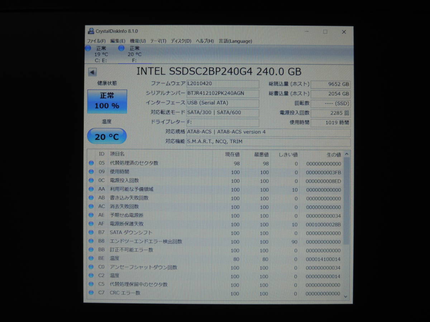Click the total host reads value 9652 GB
Screen dimensions: 430x322
[x=330, y=84]
